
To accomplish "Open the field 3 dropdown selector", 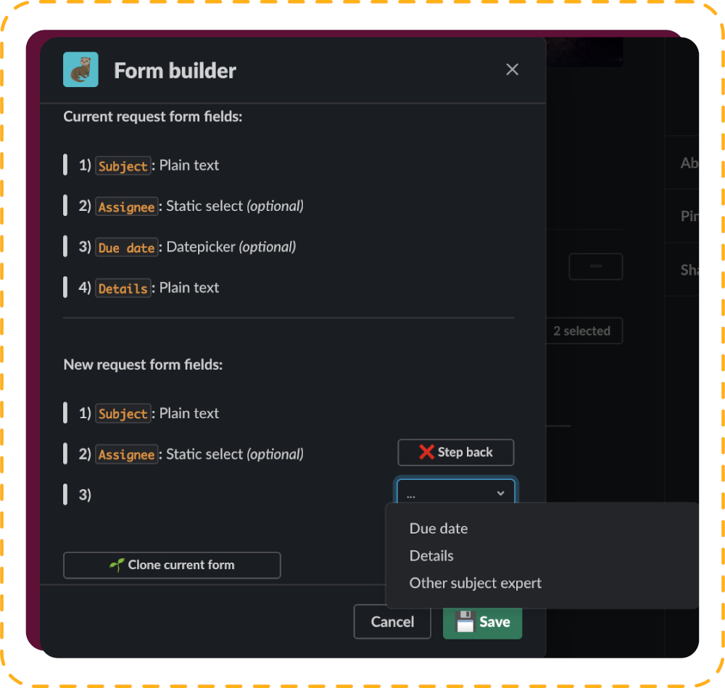I will [x=455, y=493].
